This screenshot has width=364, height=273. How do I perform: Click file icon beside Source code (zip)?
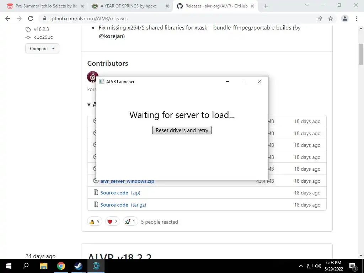point(96,192)
